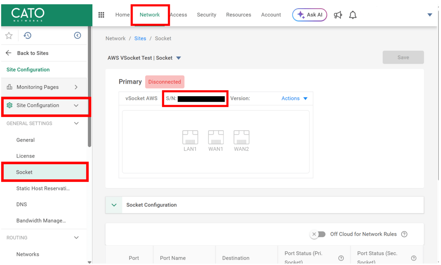Open the apps grid launcher icon
This screenshot has height=265, width=441.
(x=101, y=15)
